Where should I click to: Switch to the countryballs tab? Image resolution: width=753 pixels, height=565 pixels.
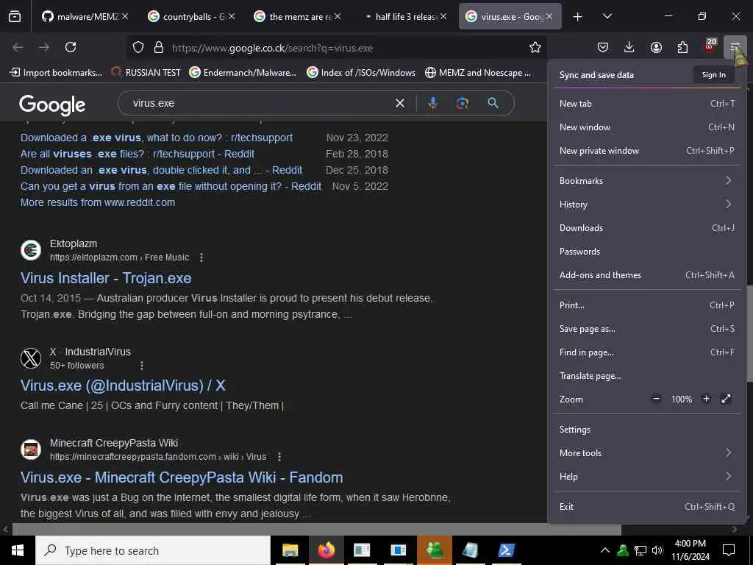(188, 16)
